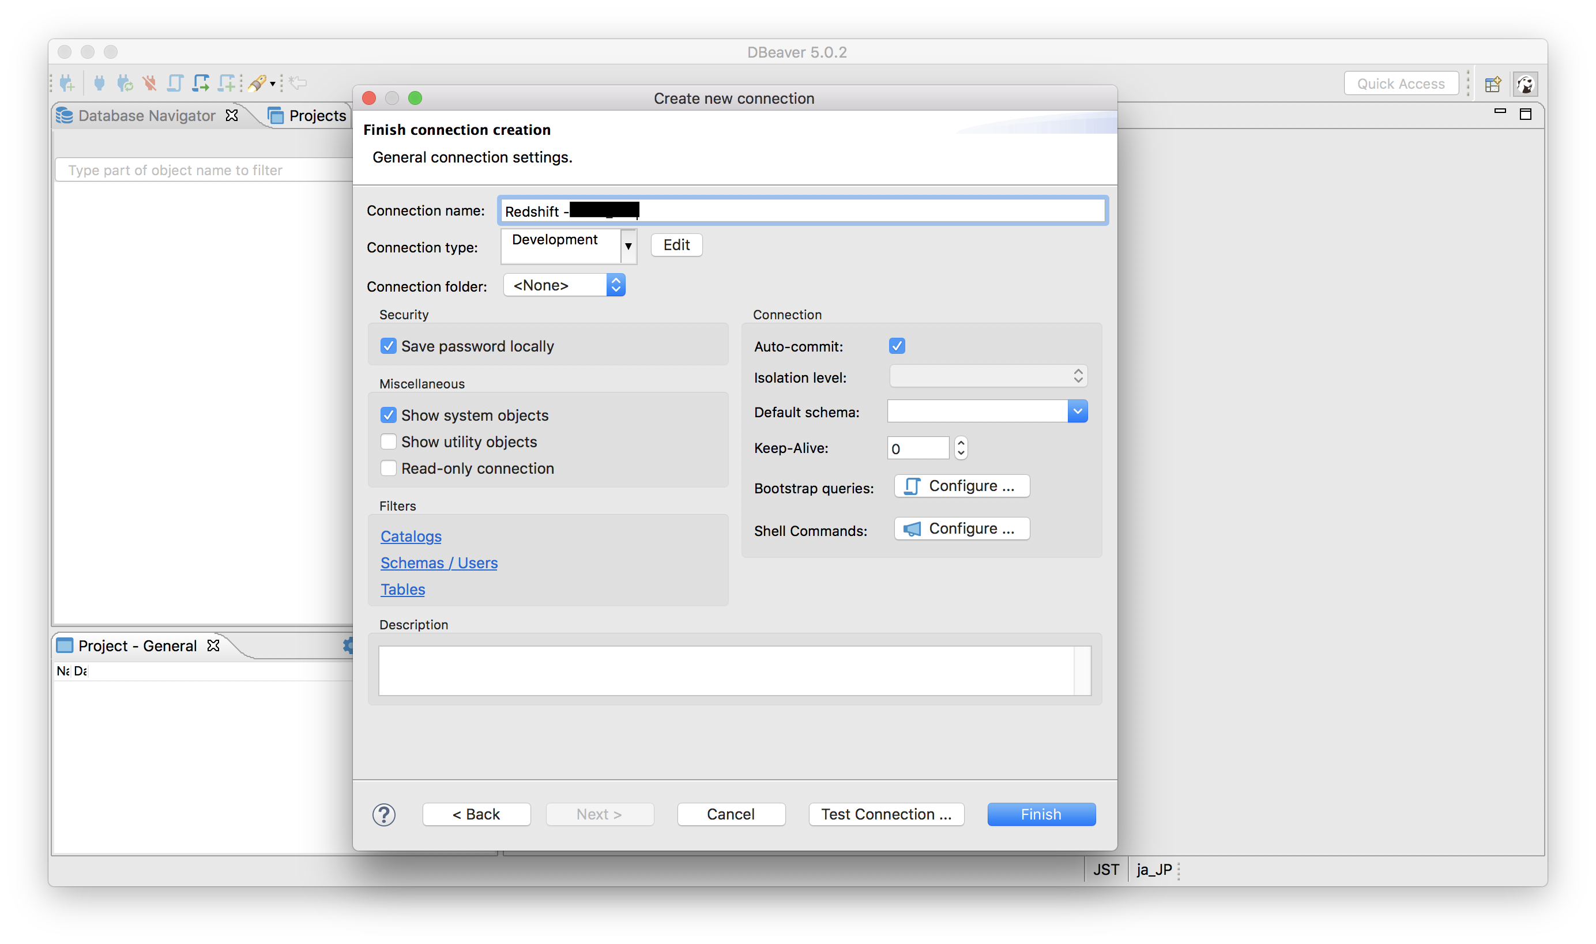1596x944 pixels.
Task: Click inside the Description text area
Action: [726, 671]
